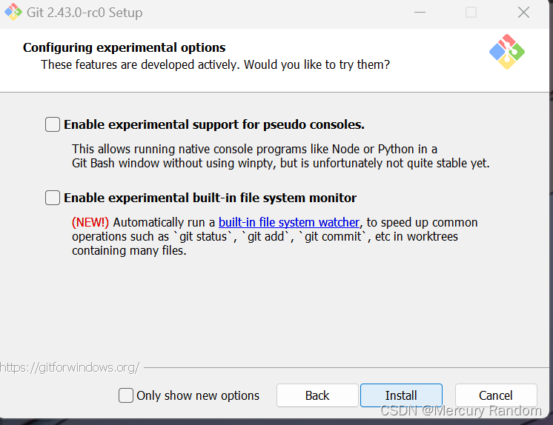Image resolution: width=553 pixels, height=425 pixels.
Task: Tick the built-in file system monitor checkbox
Action: tap(53, 198)
